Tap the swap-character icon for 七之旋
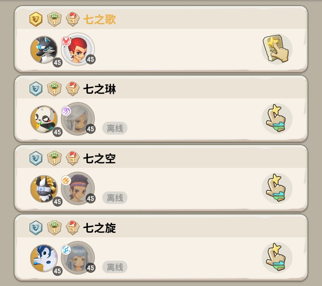 pos(277,258)
